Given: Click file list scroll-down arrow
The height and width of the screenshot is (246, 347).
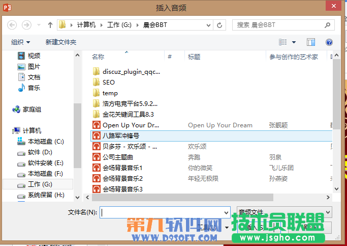Looking at the screenshot, I should (337, 189).
